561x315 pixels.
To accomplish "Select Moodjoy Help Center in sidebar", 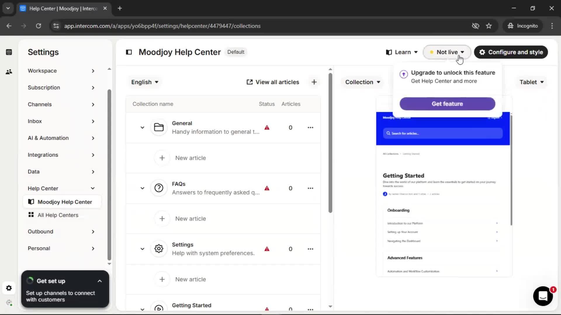I will tap(62, 202).
